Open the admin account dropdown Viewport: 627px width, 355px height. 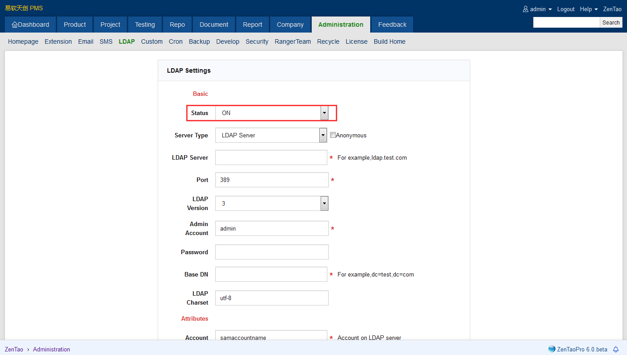coord(537,8)
